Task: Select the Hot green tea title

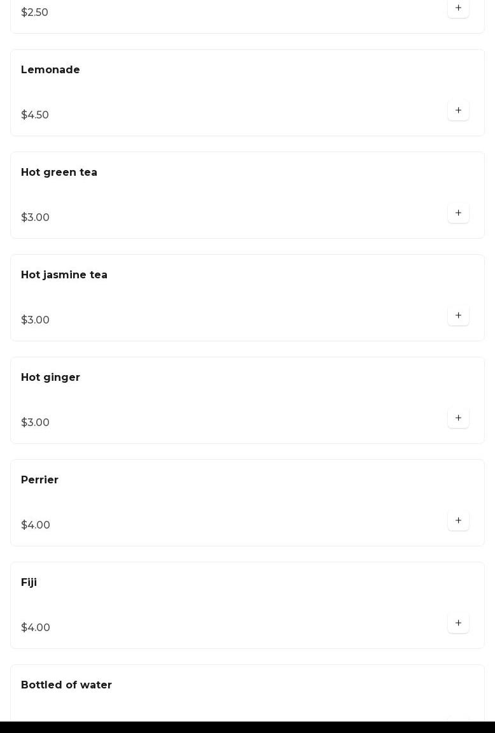Action: point(59,173)
